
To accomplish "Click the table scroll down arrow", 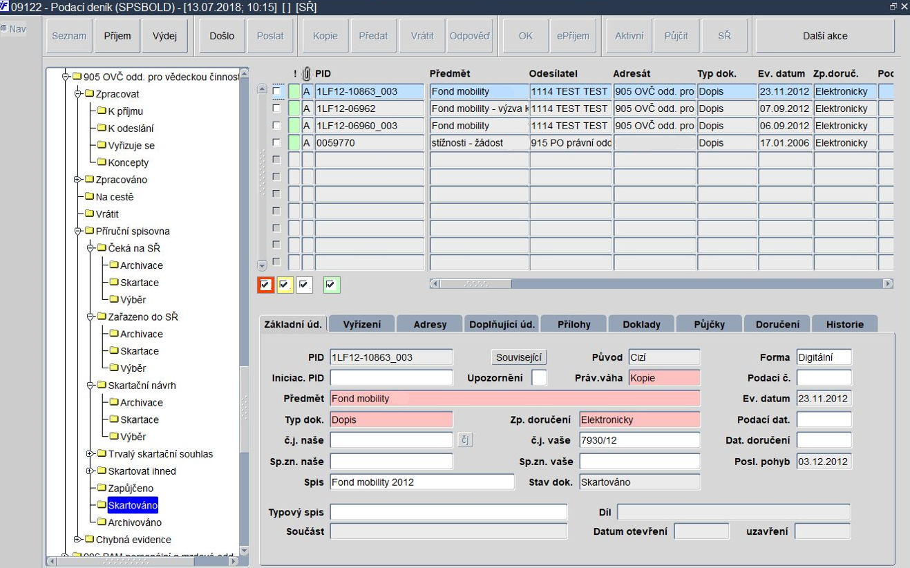I will (261, 265).
